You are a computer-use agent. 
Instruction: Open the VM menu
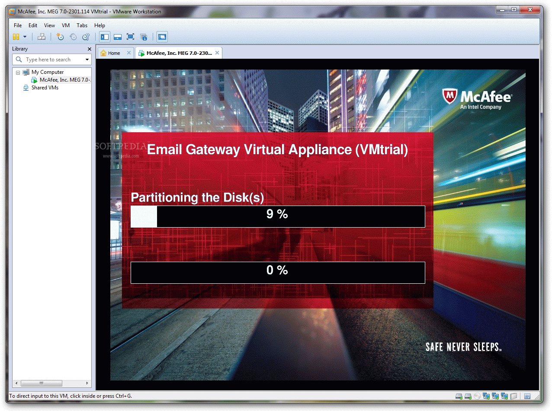[66, 25]
